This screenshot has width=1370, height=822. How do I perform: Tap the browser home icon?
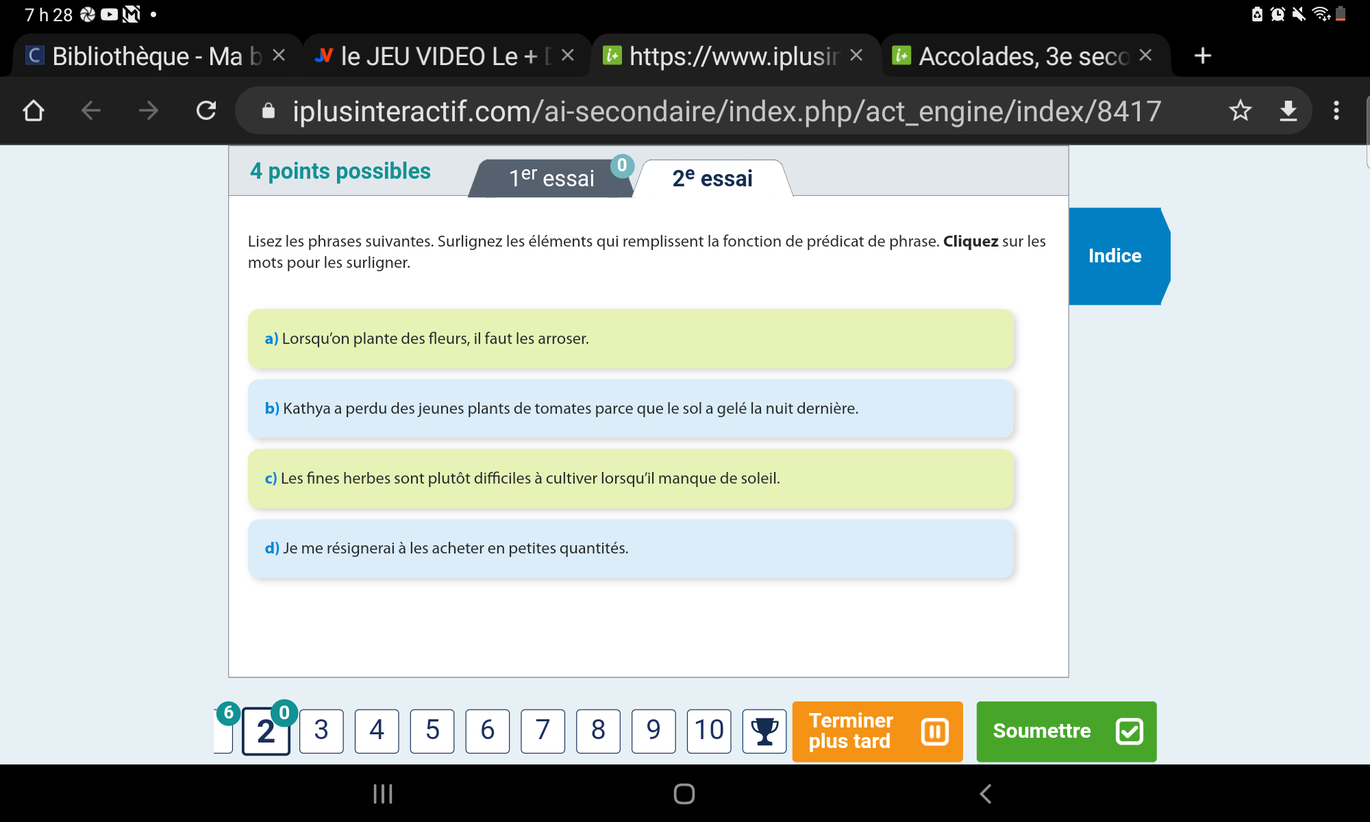[x=33, y=110]
